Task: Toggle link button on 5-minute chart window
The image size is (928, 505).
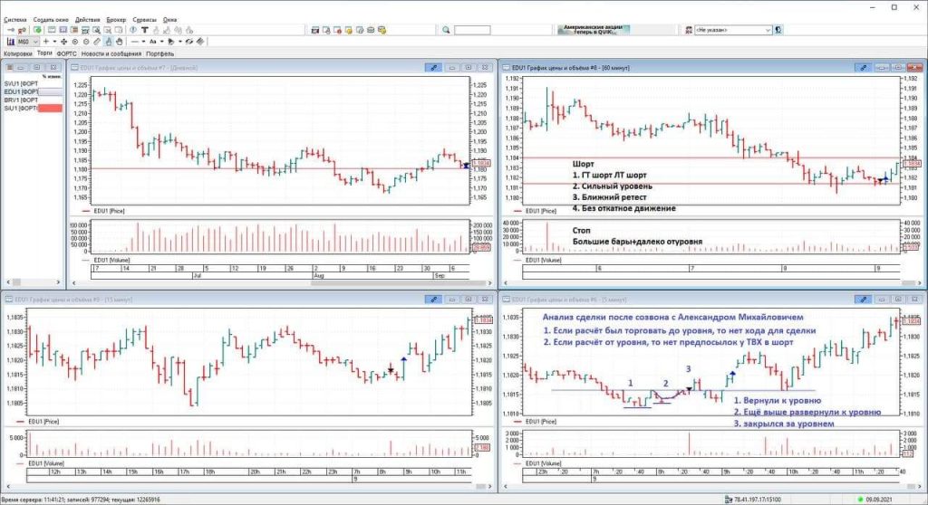Action: [x=864, y=300]
